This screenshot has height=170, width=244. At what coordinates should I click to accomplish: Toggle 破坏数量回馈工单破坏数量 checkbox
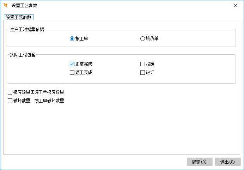10,101
